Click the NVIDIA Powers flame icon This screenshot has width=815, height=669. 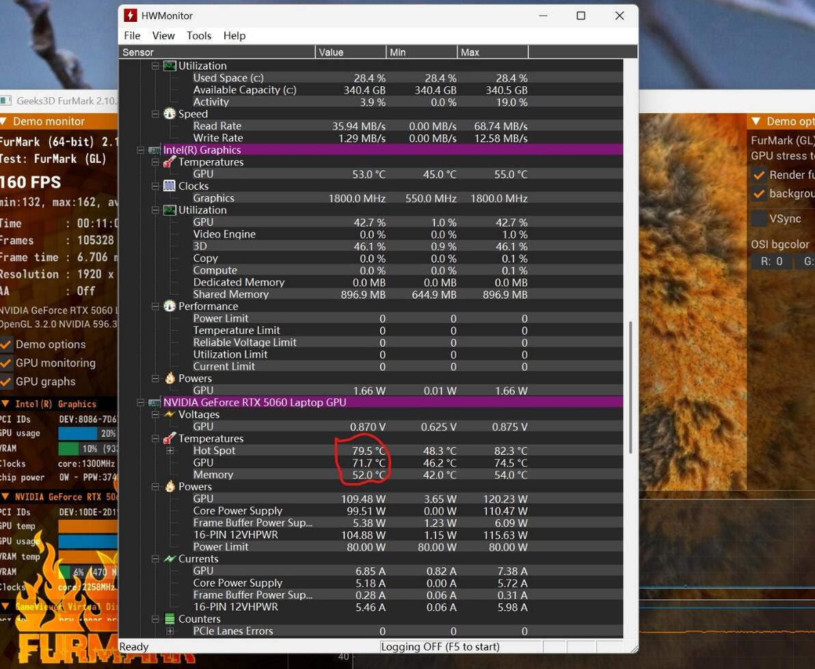(170, 486)
